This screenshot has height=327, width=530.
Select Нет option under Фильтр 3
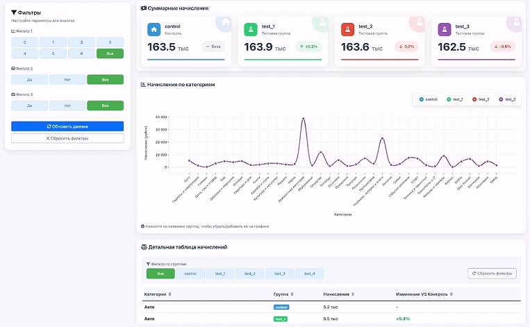(67, 106)
